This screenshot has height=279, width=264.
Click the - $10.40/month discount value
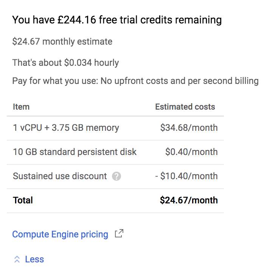(186, 176)
